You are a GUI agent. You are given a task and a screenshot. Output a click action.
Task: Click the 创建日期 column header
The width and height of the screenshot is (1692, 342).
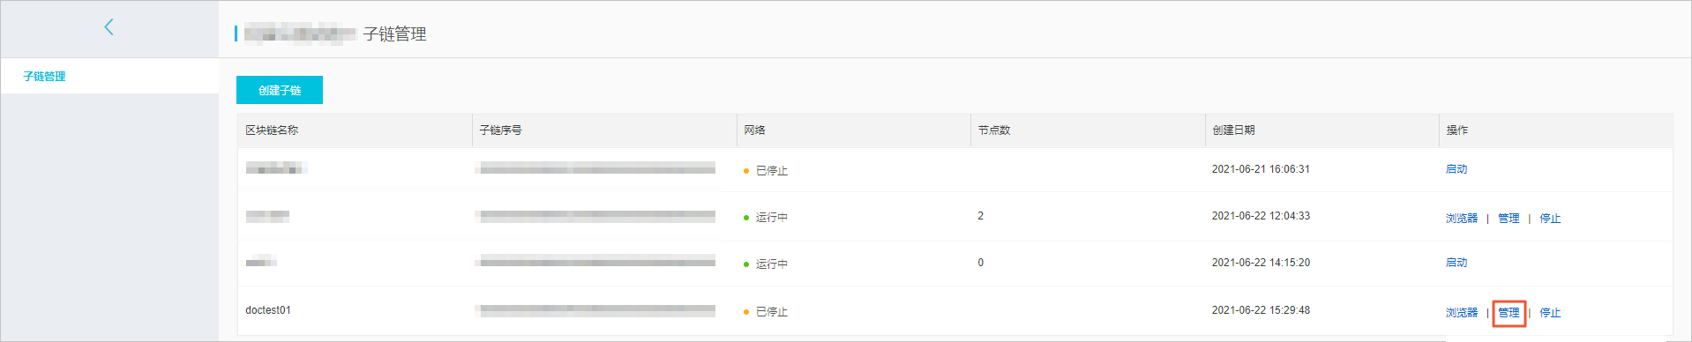click(1233, 130)
